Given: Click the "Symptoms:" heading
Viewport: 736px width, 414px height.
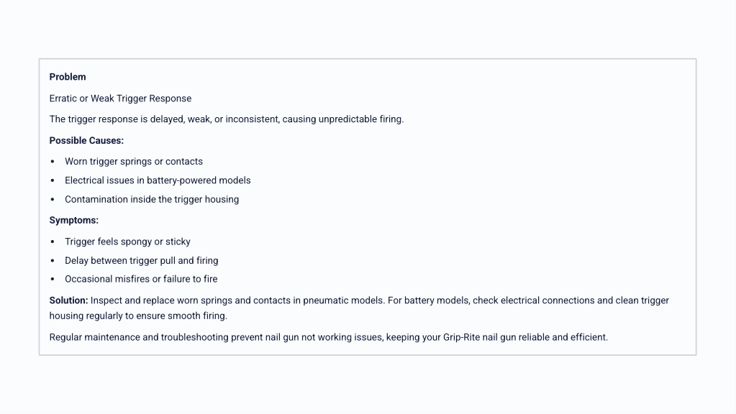Looking at the screenshot, I should [x=74, y=221].
